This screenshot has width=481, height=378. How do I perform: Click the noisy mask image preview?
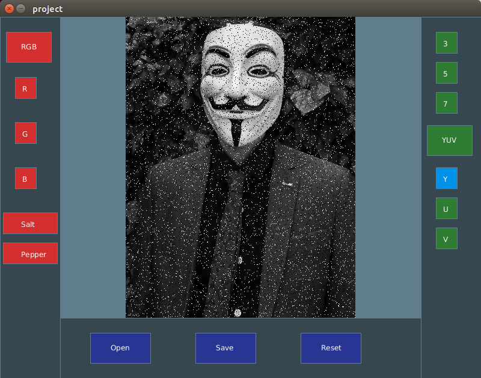[240, 167]
